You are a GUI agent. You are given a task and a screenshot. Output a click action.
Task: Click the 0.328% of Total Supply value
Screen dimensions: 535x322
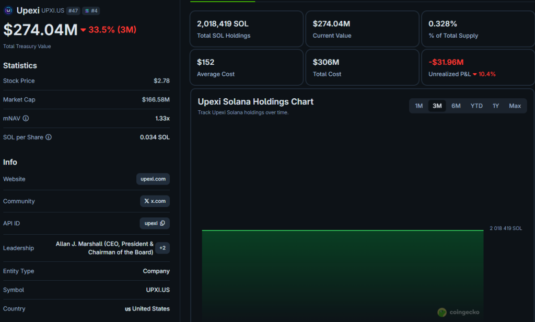coord(443,24)
